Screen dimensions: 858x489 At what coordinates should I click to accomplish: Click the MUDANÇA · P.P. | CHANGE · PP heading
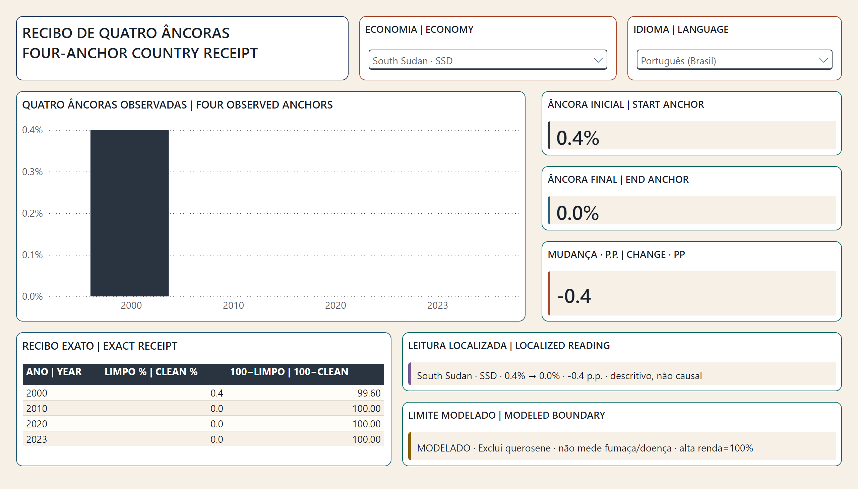click(x=616, y=255)
